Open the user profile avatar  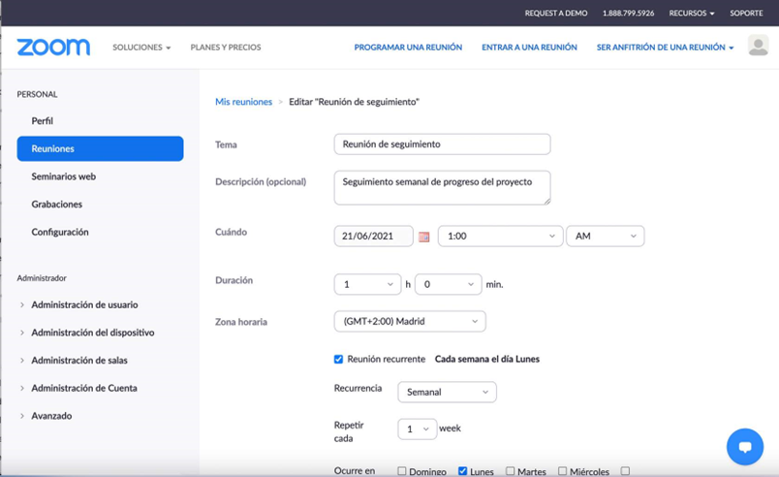[x=758, y=46]
